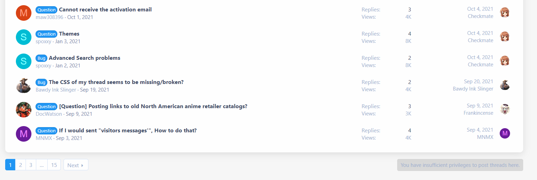Open thread 'Cannot receive the activation email'
The height and width of the screenshot is (180, 537).
105,10
